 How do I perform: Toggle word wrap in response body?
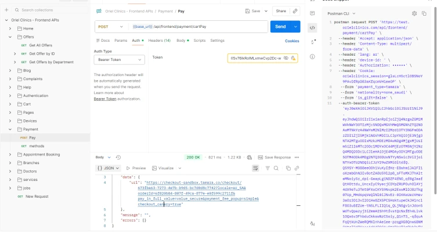tap(255, 168)
